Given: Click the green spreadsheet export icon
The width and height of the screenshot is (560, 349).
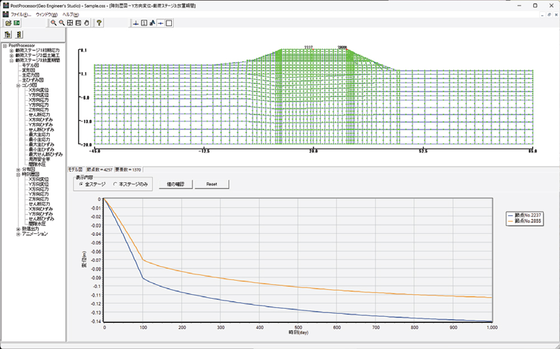Looking at the screenshot, I should click(x=17, y=23).
